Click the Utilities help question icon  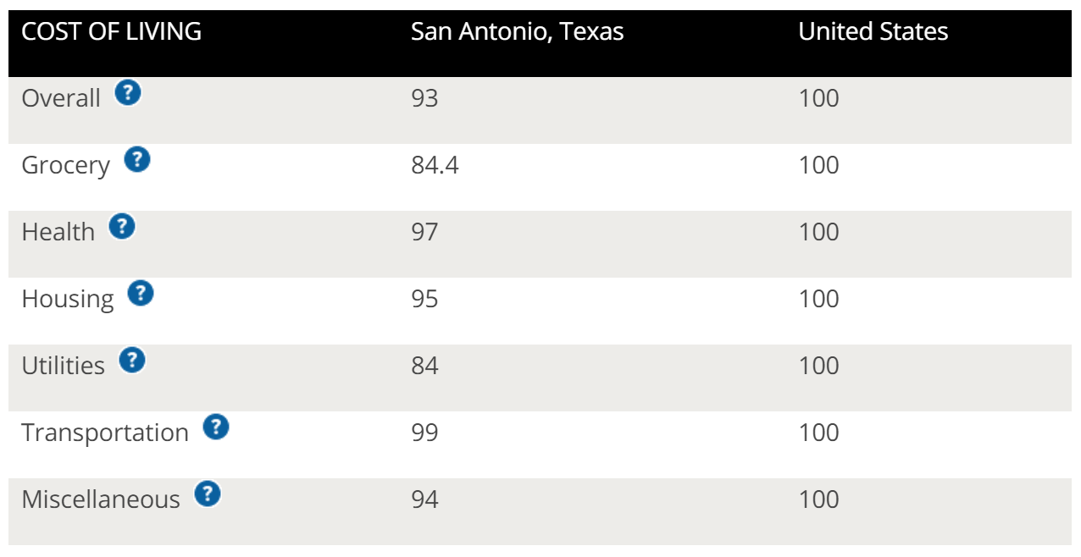[x=132, y=361]
